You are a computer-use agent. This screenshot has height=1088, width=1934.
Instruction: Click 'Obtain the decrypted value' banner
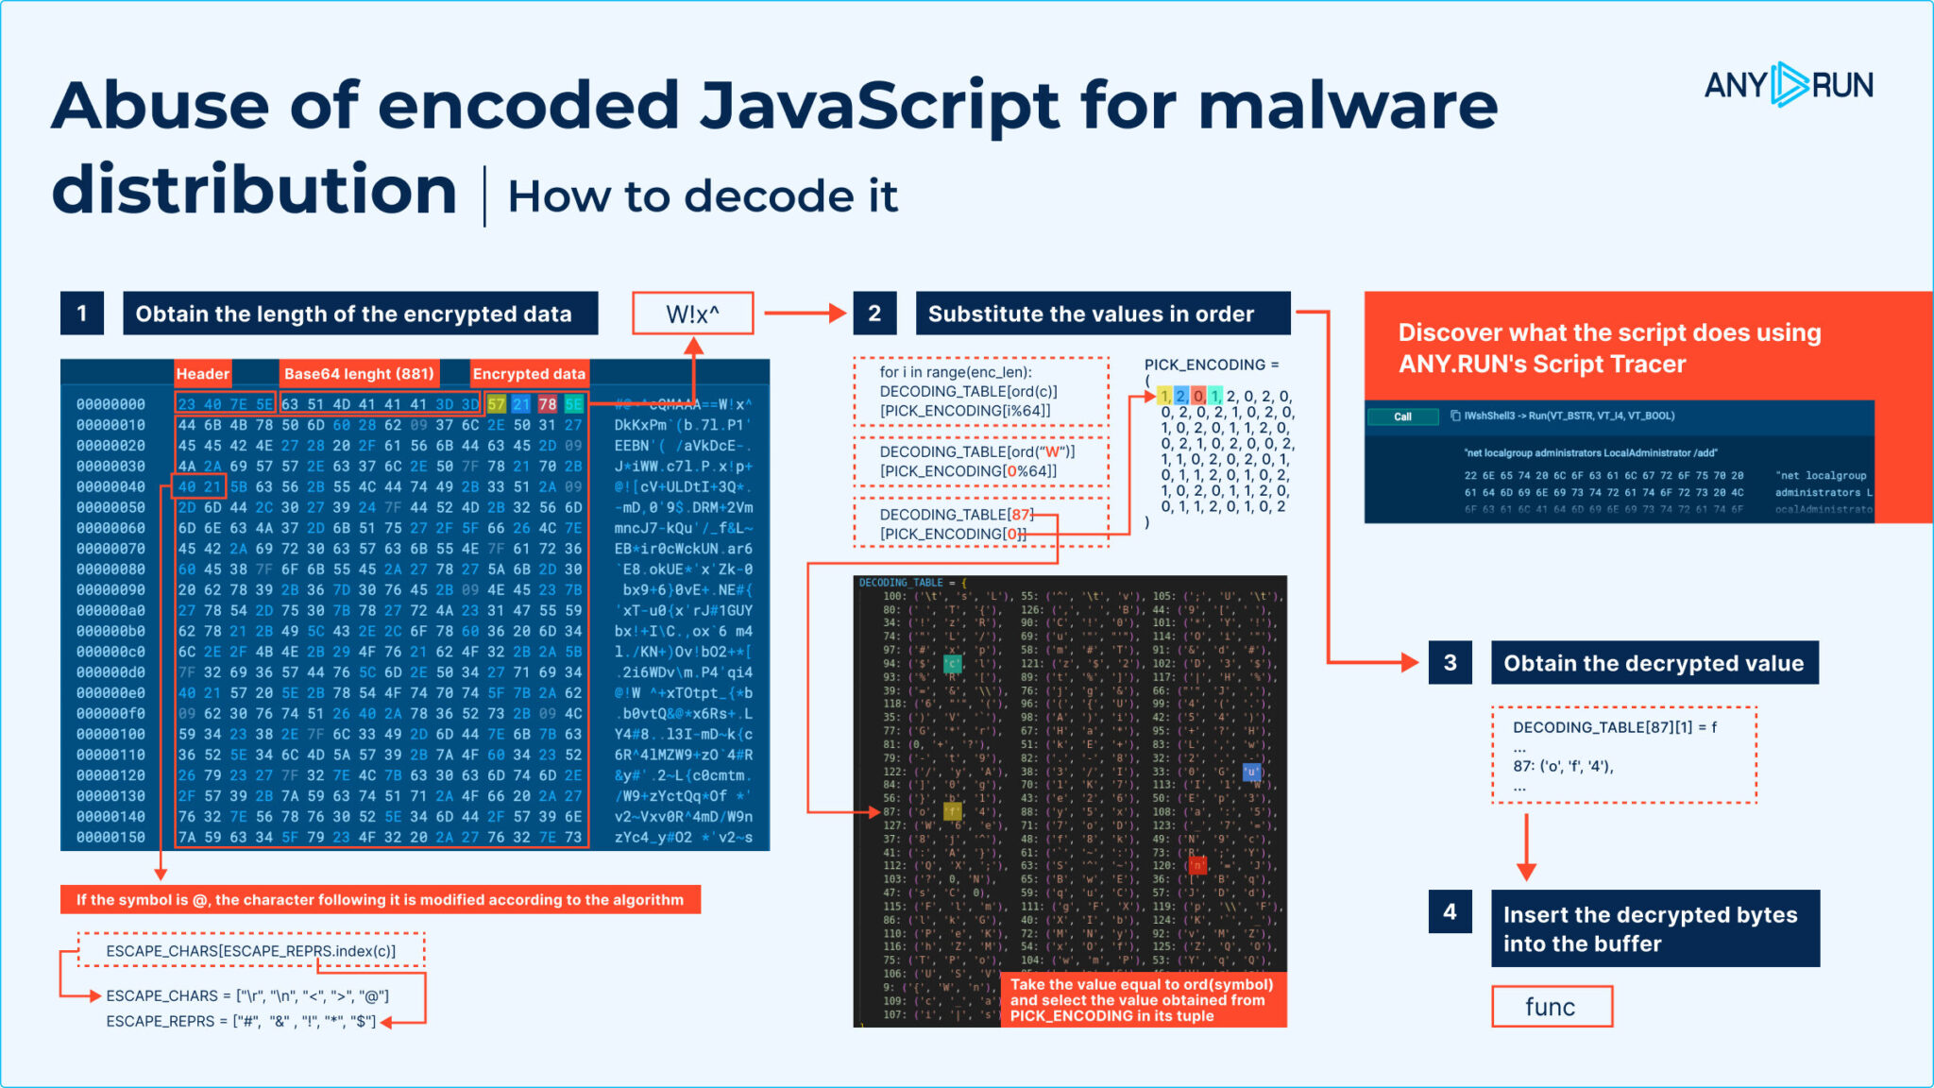1654,663
